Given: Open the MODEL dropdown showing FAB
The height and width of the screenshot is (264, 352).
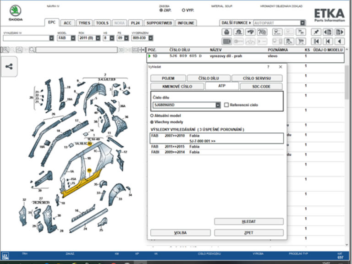Looking at the screenshot, I should click(x=72, y=38).
